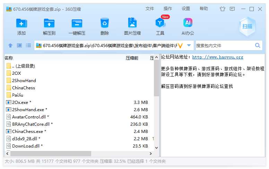The height and width of the screenshot is (169, 269).
Task: Click the file list scroll-up arrow
Action: point(156,57)
